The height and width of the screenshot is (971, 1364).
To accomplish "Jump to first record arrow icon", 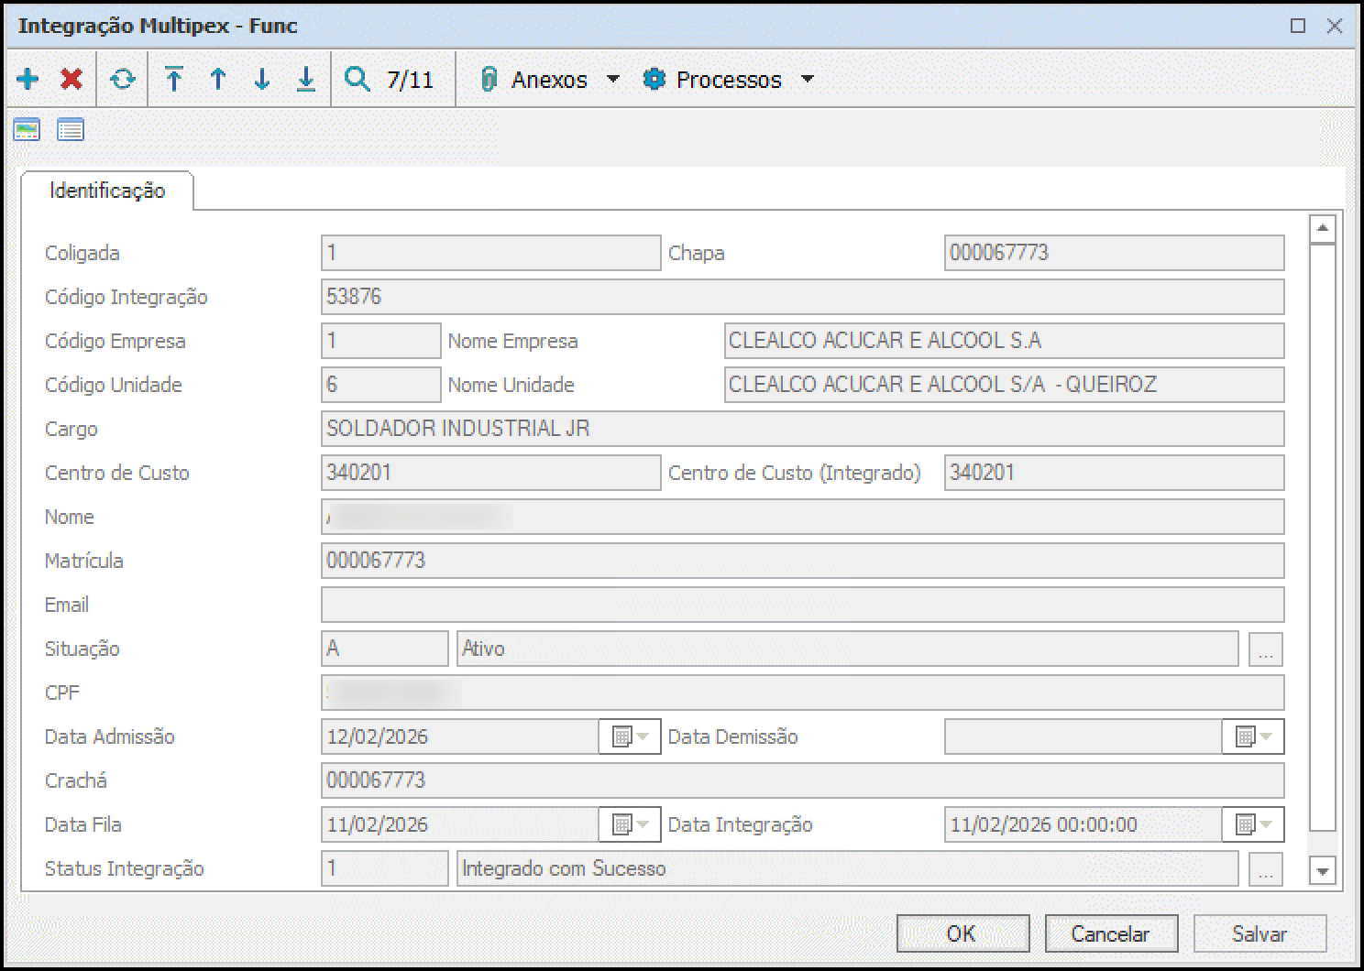I will [x=174, y=80].
